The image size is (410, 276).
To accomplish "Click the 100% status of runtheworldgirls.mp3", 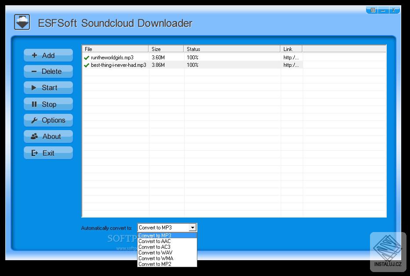I will 192,58.
